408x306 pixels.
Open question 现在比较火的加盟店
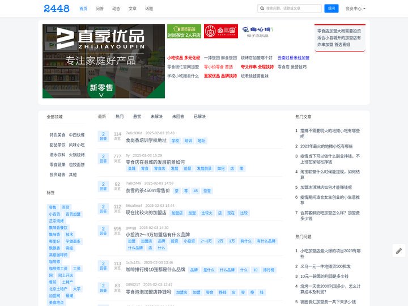point(146,213)
